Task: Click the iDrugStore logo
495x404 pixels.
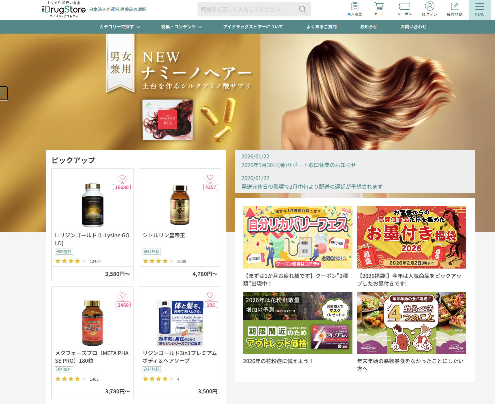Action: click(x=64, y=9)
